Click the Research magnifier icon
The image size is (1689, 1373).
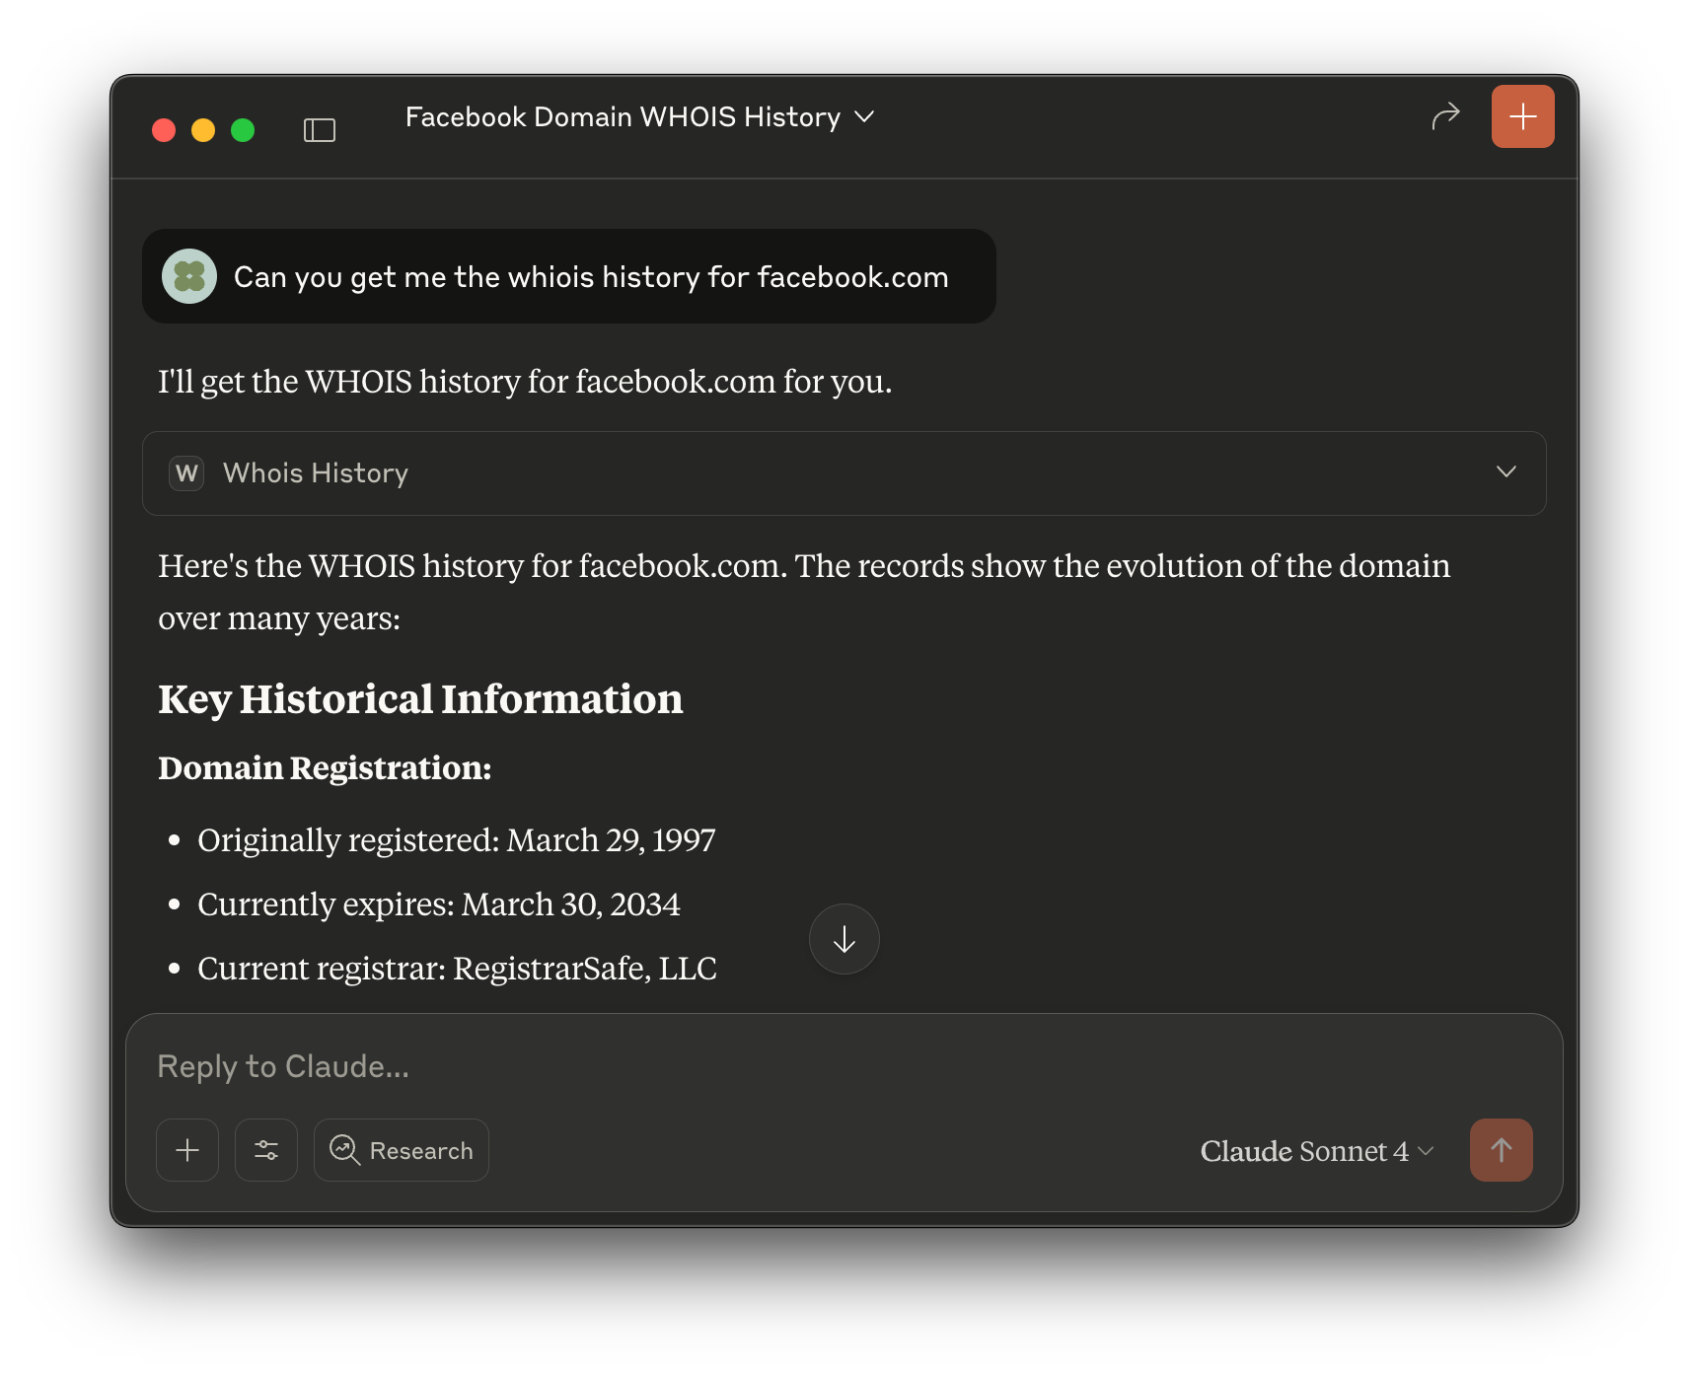click(344, 1150)
